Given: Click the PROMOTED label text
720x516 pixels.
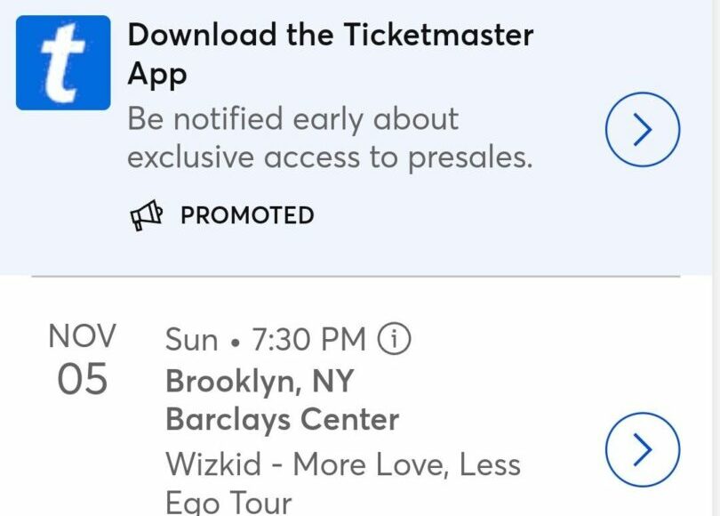Looking at the screenshot, I should tap(247, 215).
